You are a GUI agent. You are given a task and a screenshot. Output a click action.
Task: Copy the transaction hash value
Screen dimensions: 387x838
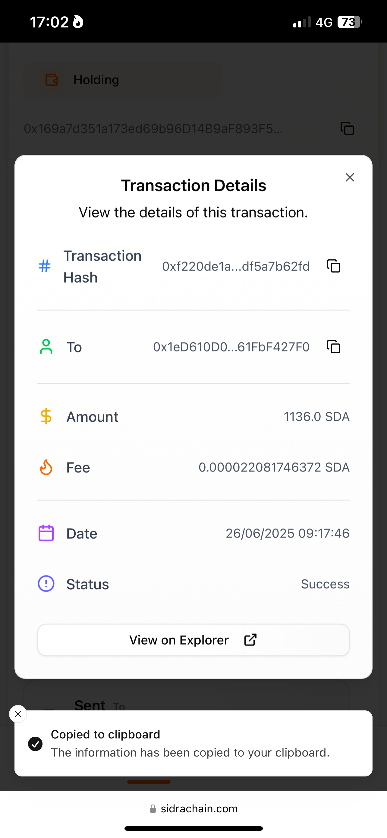[333, 266]
